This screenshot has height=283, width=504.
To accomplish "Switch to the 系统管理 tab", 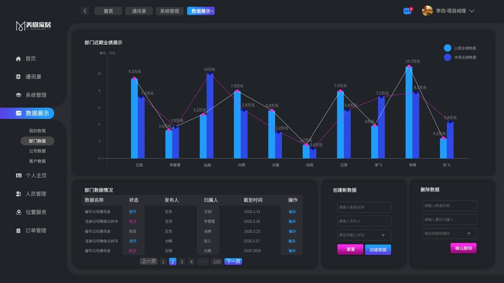I will pyautogui.click(x=170, y=11).
